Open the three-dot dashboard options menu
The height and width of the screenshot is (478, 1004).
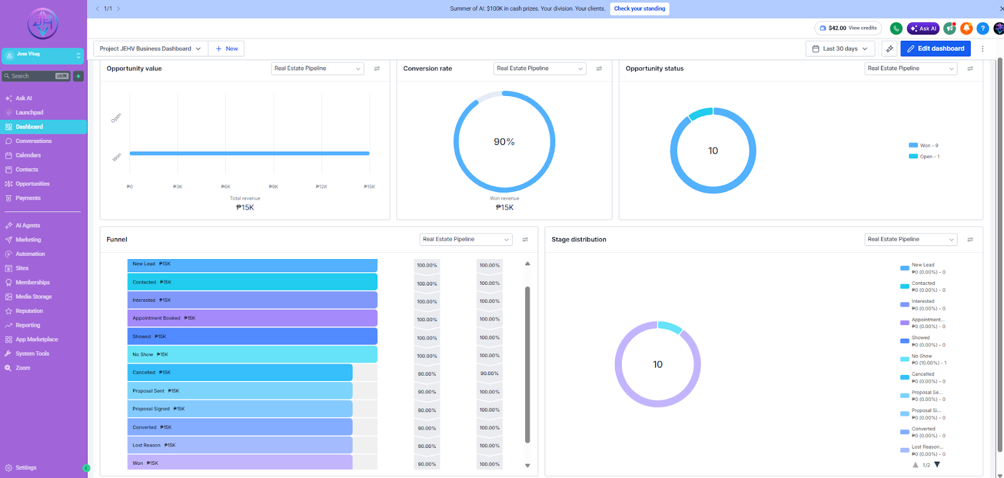click(983, 48)
